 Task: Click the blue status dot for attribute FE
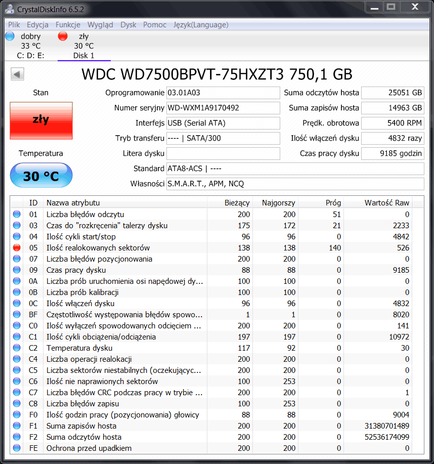pos(17,448)
